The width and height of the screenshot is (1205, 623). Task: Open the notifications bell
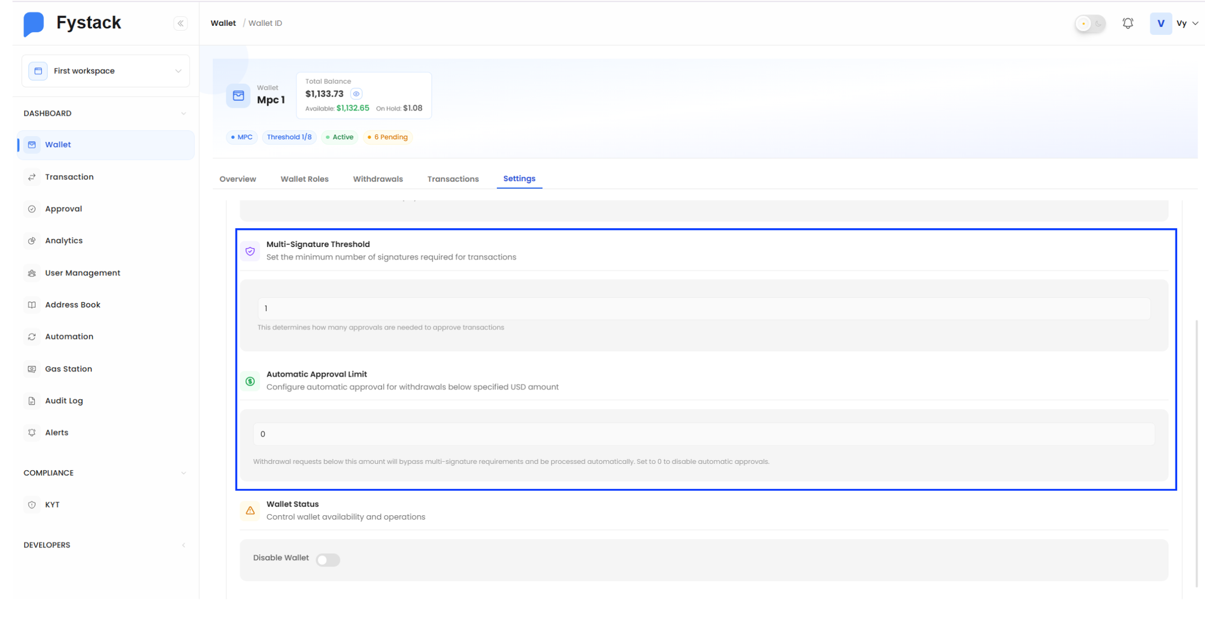point(1128,23)
